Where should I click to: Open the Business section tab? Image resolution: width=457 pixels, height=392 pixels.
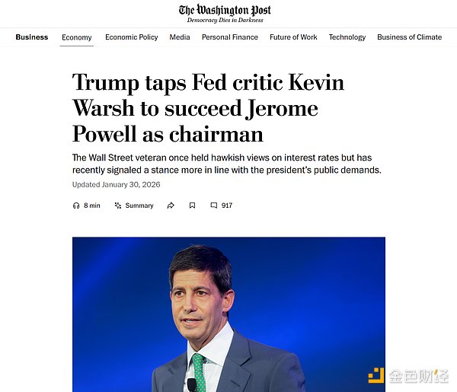31,37
